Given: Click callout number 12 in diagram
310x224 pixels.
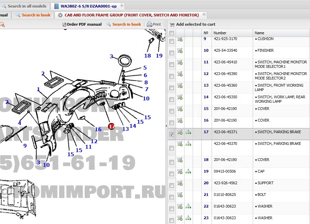Looking at the screenshot, I should point(94,141).
